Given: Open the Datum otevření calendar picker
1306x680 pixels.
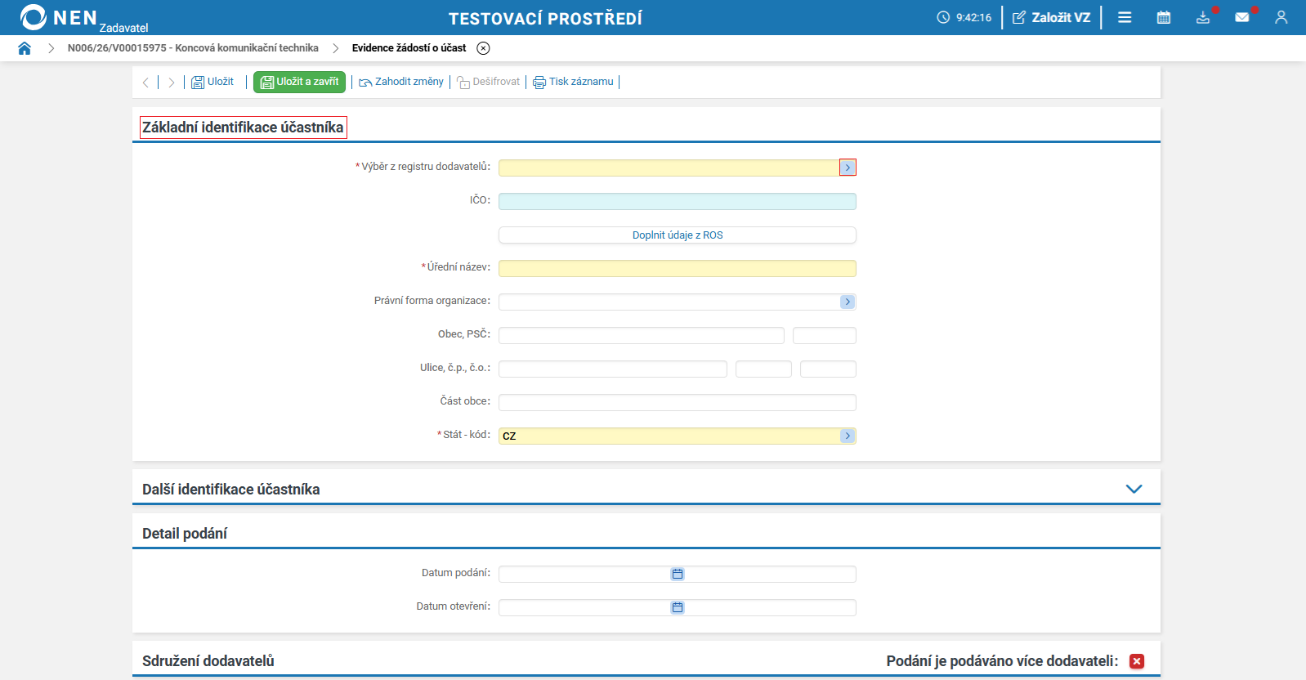Looking at the screenshot, I should coord(678,607).
